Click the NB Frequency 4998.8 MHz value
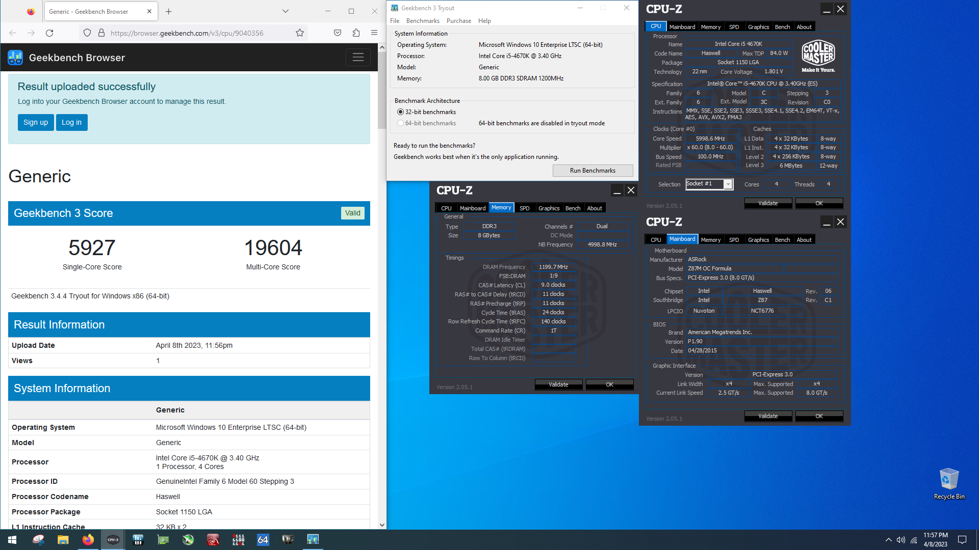The image size is (979, 550). coord(602,244)
